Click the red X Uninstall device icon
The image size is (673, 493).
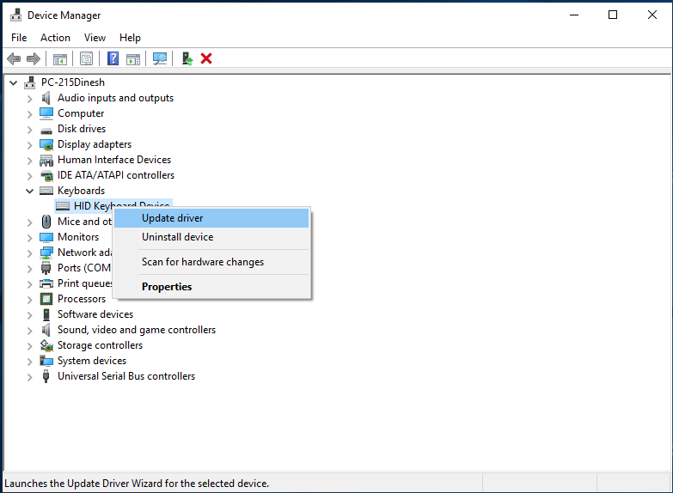[x=206, y=58]
